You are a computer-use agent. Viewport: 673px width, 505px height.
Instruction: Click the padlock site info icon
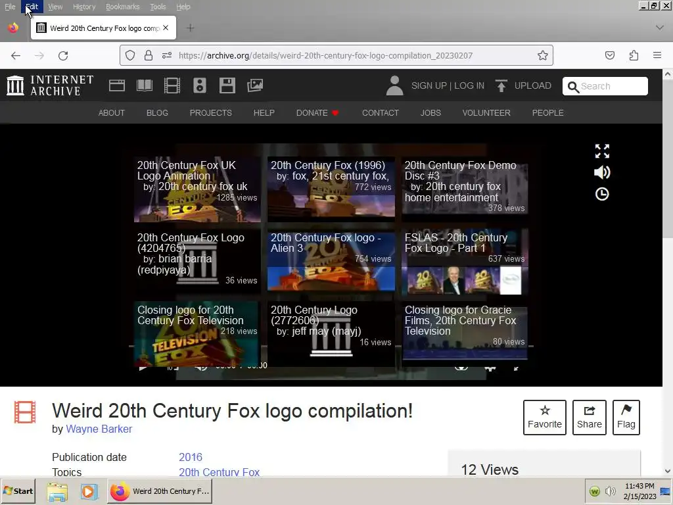(x=149, y=55)
